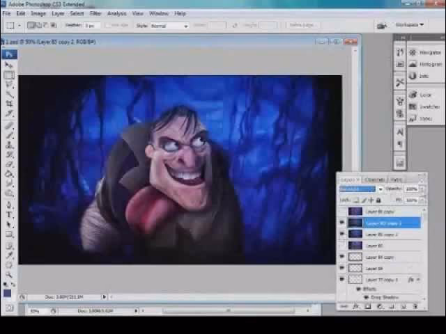Open the Opacity slider arrow
Viewport: 446px width, 334px height.
422,189
